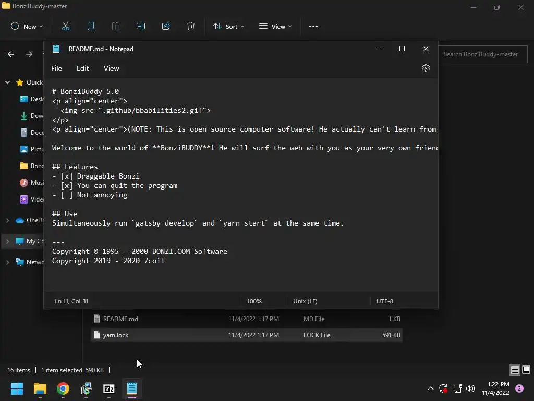This screenshot has height=401, width=534.
Task: Select Desktop in the sidebar
Action: [32, 99]
